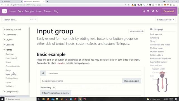Viewport: 179px width, 101px height.
Task: Open the Chrome three-dot menu
Action: pyautogui.click(x=177, y=5)
